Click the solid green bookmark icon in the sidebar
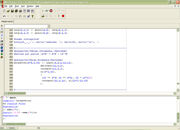The height and width of the screenshot is (130, 180). click(2, 48)
